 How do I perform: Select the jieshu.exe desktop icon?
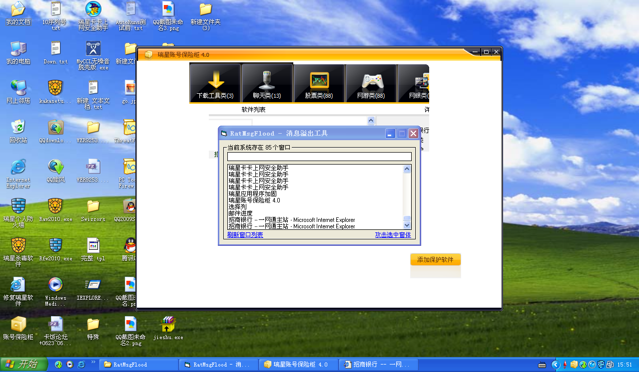168,328
